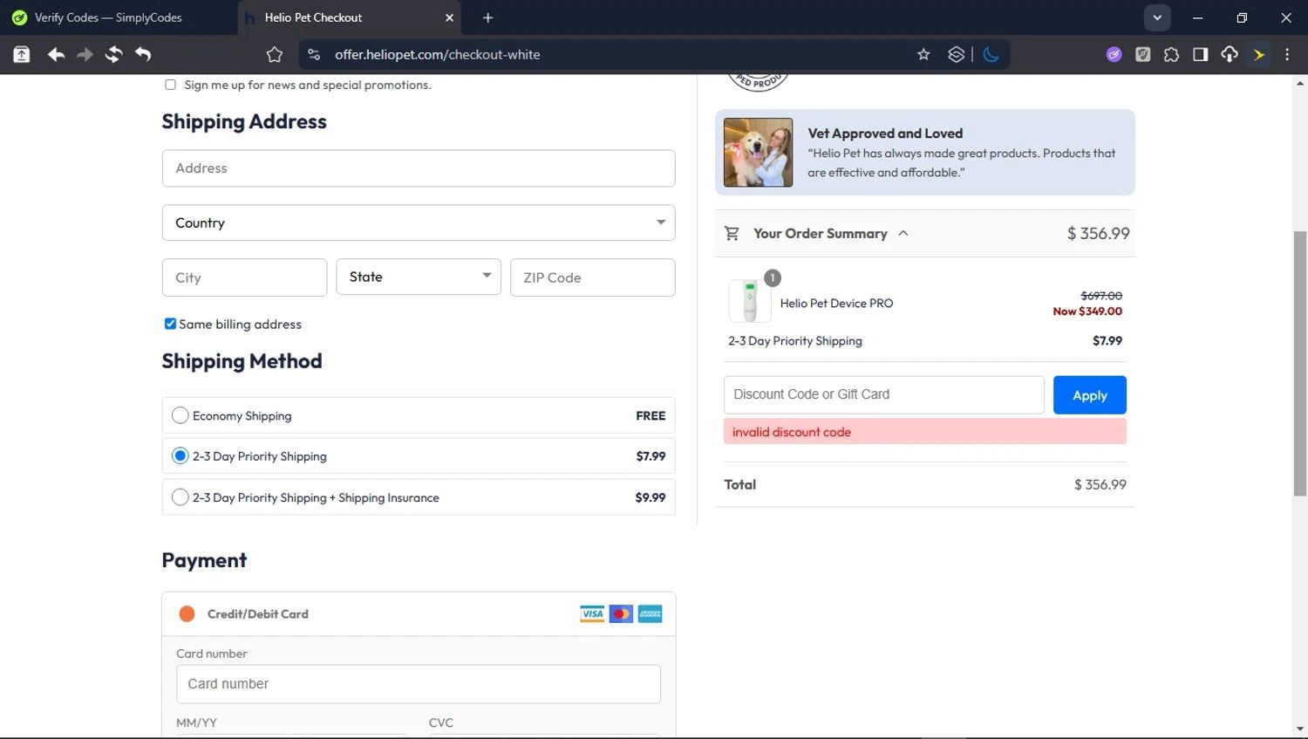Click the undo-style arrow icon beside reload
Screen dimensions: 1308x739
pos(143,54)
